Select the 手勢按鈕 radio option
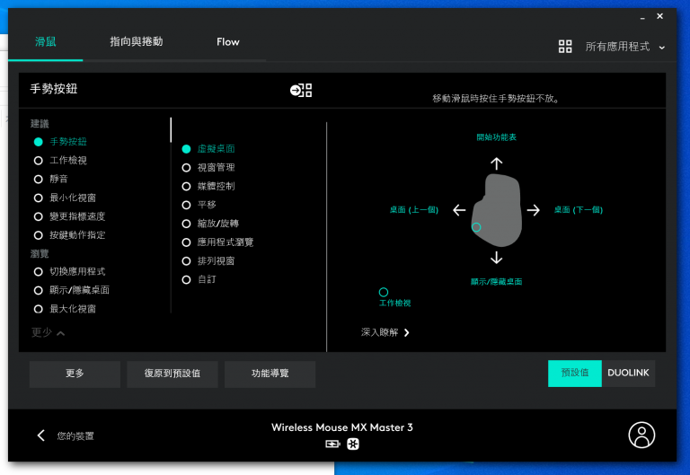690x475 pixels. pos(60,142)
